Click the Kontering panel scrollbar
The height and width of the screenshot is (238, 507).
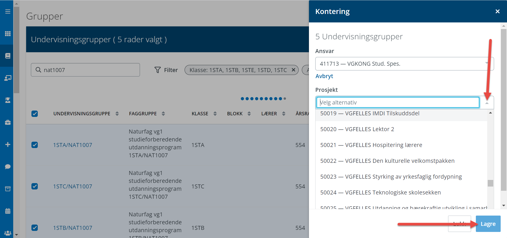click(504, 110)
